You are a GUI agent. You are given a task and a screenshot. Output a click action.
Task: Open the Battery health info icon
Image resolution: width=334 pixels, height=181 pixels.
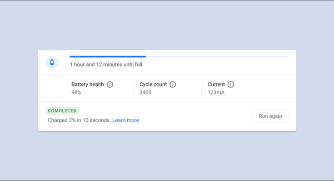(110, 85)
